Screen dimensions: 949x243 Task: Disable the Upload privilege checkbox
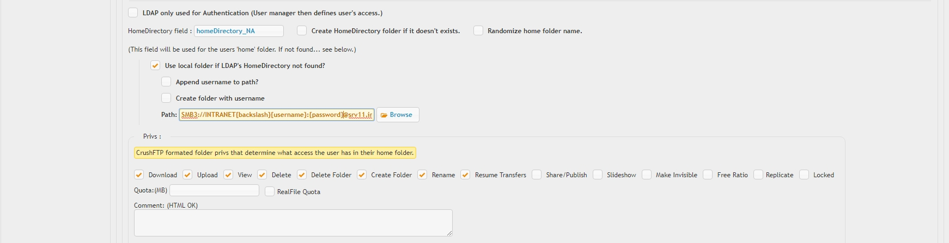tap(187, 175)
